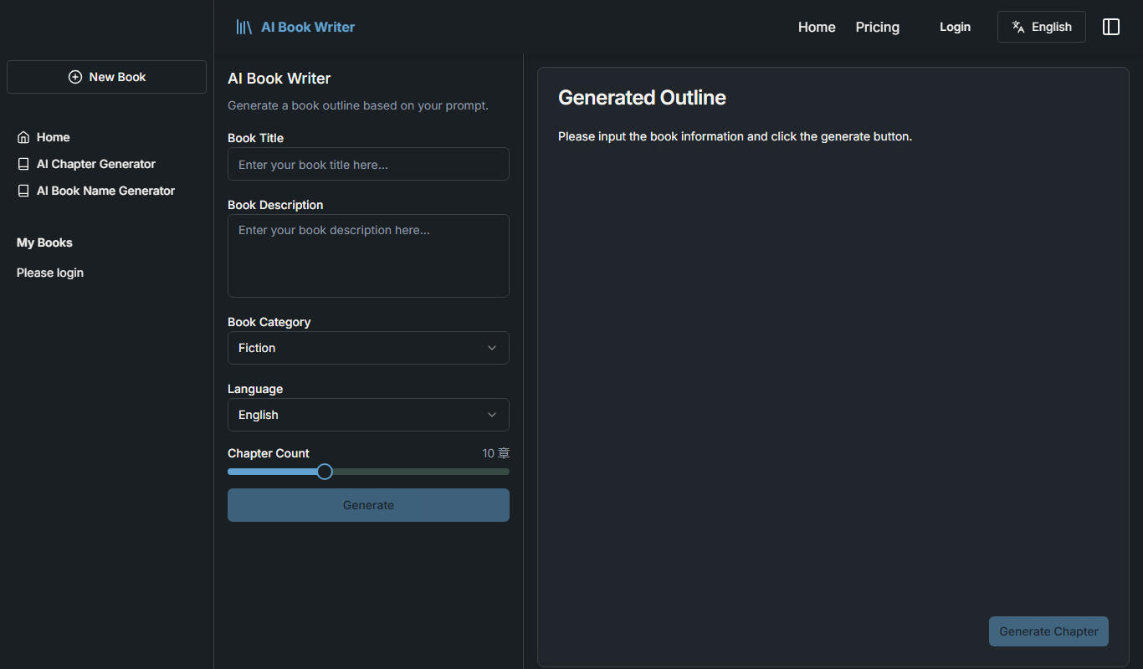
Task: Open AI Chapter Generator sidebar text
Action: point(96,164)
